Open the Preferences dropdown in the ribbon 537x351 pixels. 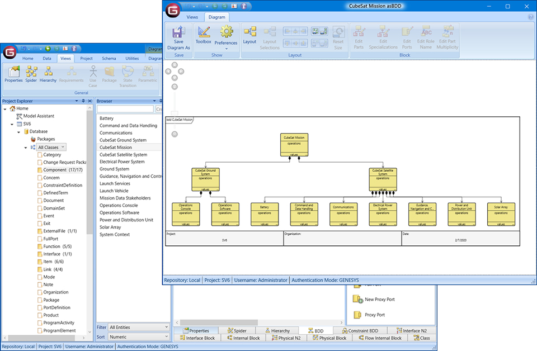click(x=226, y=36)
